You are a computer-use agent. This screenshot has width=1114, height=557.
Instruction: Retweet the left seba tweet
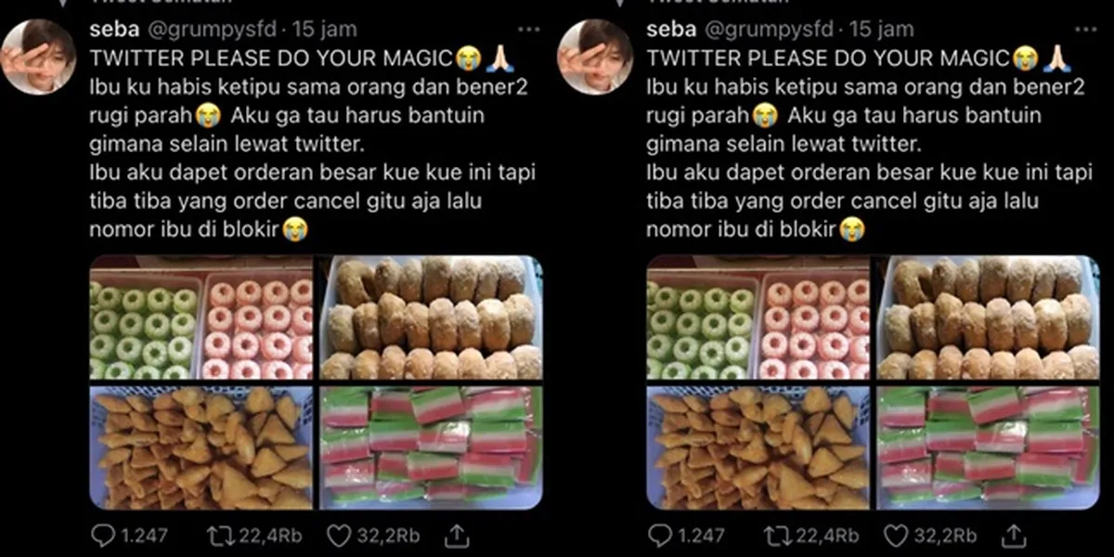click(x=218, y=536)
